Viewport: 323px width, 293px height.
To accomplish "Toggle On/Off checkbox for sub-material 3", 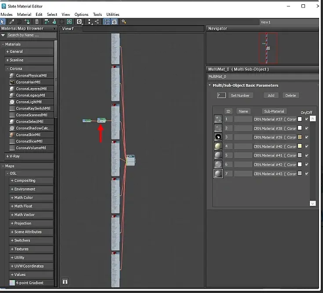I will 307,137.
